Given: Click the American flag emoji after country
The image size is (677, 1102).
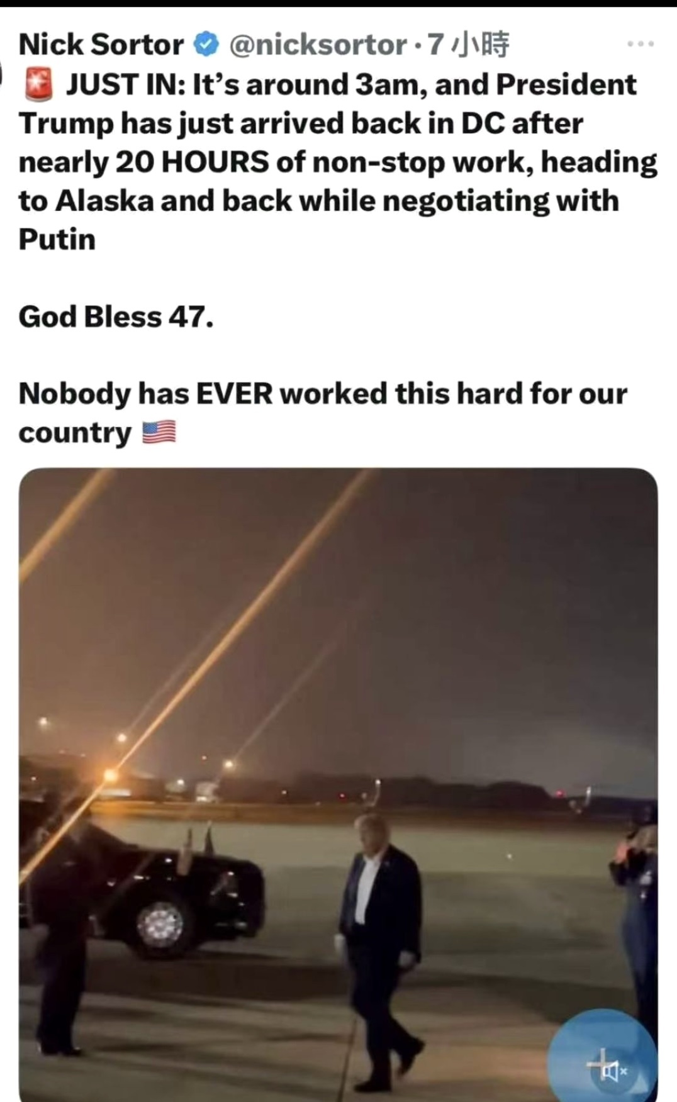Looking at the screenshot, I should [159, 433].
